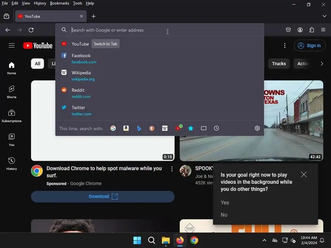This screenshot has width=331, height=248.
Task: Open the Firefox account icon
Action: 300,30
